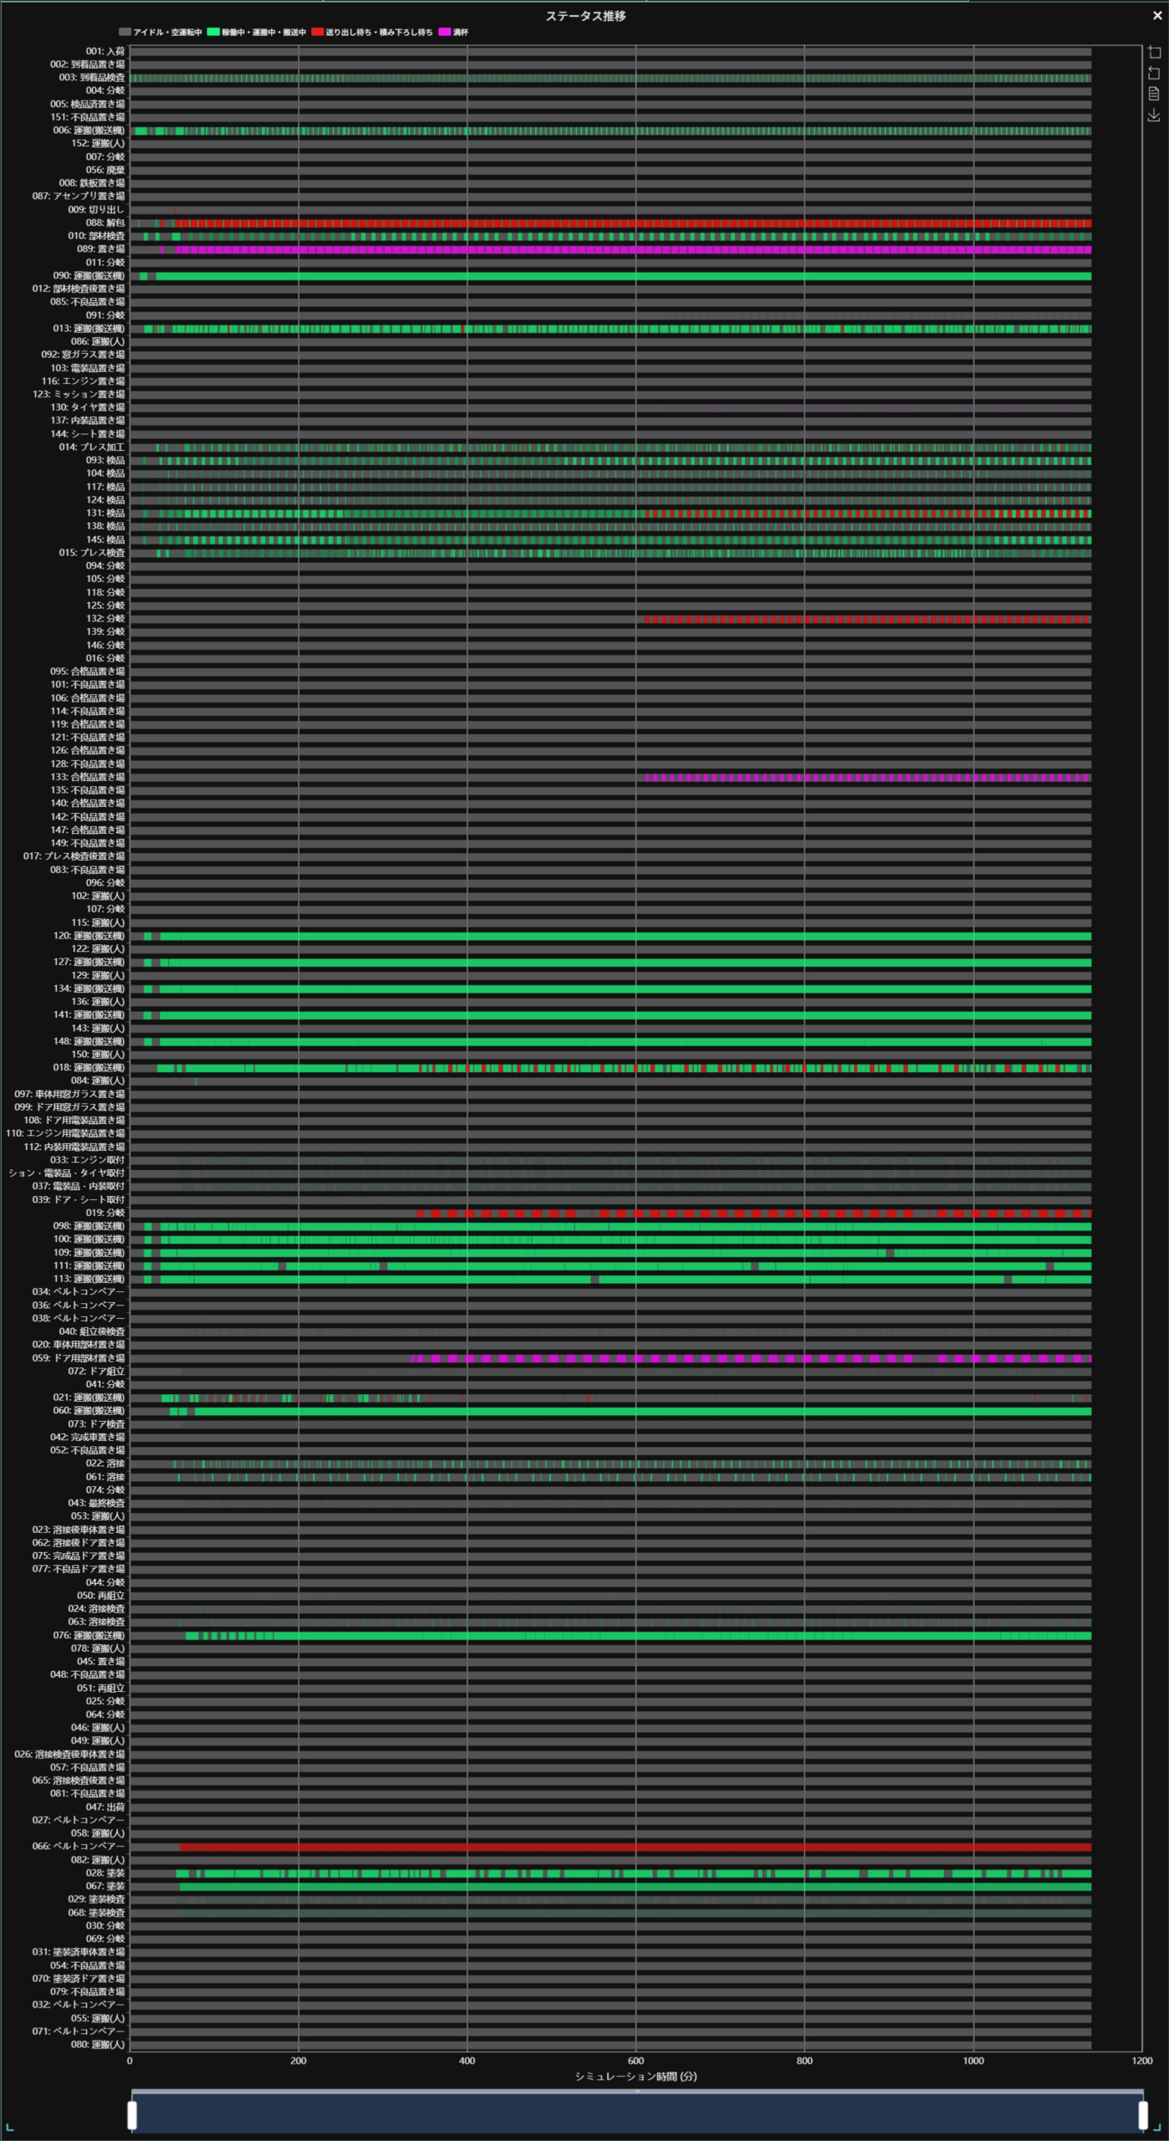
Task: Toggle the 満杯 legend entry
Action: tap(460, 33)
